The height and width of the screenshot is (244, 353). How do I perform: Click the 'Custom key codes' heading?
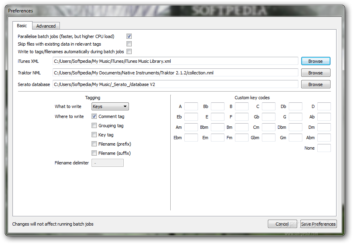252,98
